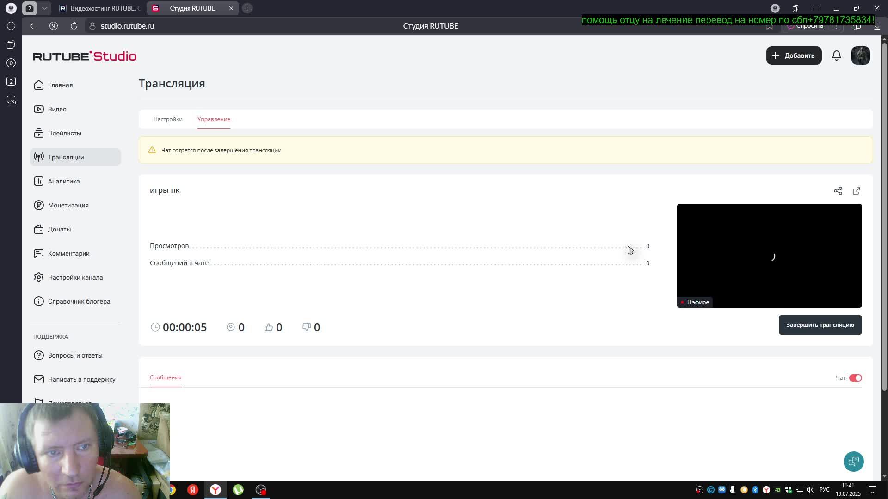Switch to the Видеохостинг RUTUBE browser tab
The width and height of the screenshot is (888, 499).
(100, 8)
